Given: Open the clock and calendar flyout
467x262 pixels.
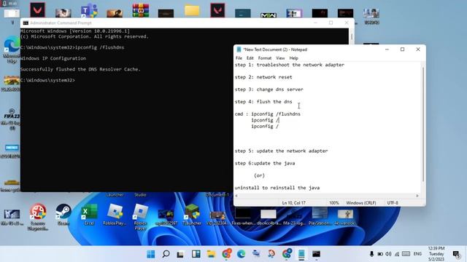Looking at the screenshot, I should coord(436,254).
